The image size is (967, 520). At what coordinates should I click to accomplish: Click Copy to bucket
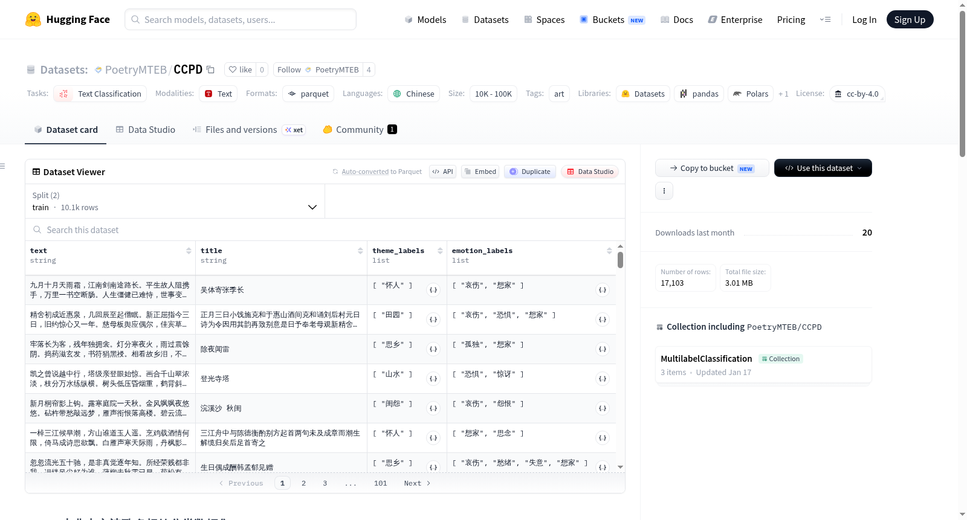click(712, 168)
